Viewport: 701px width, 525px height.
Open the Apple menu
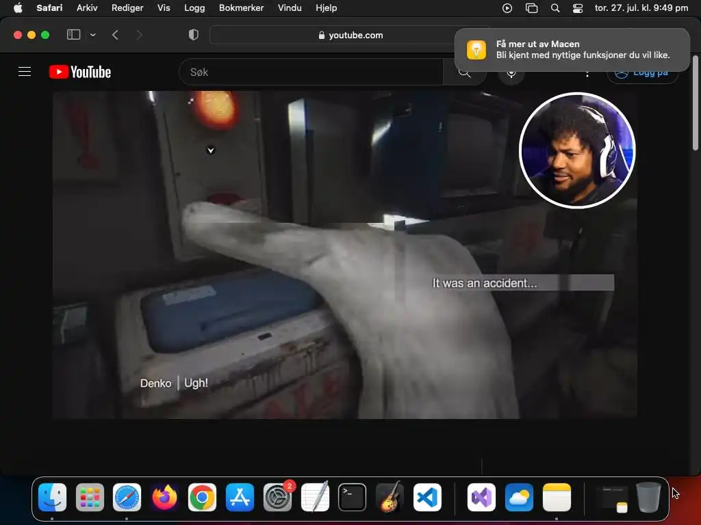click(x=18, y=8)
